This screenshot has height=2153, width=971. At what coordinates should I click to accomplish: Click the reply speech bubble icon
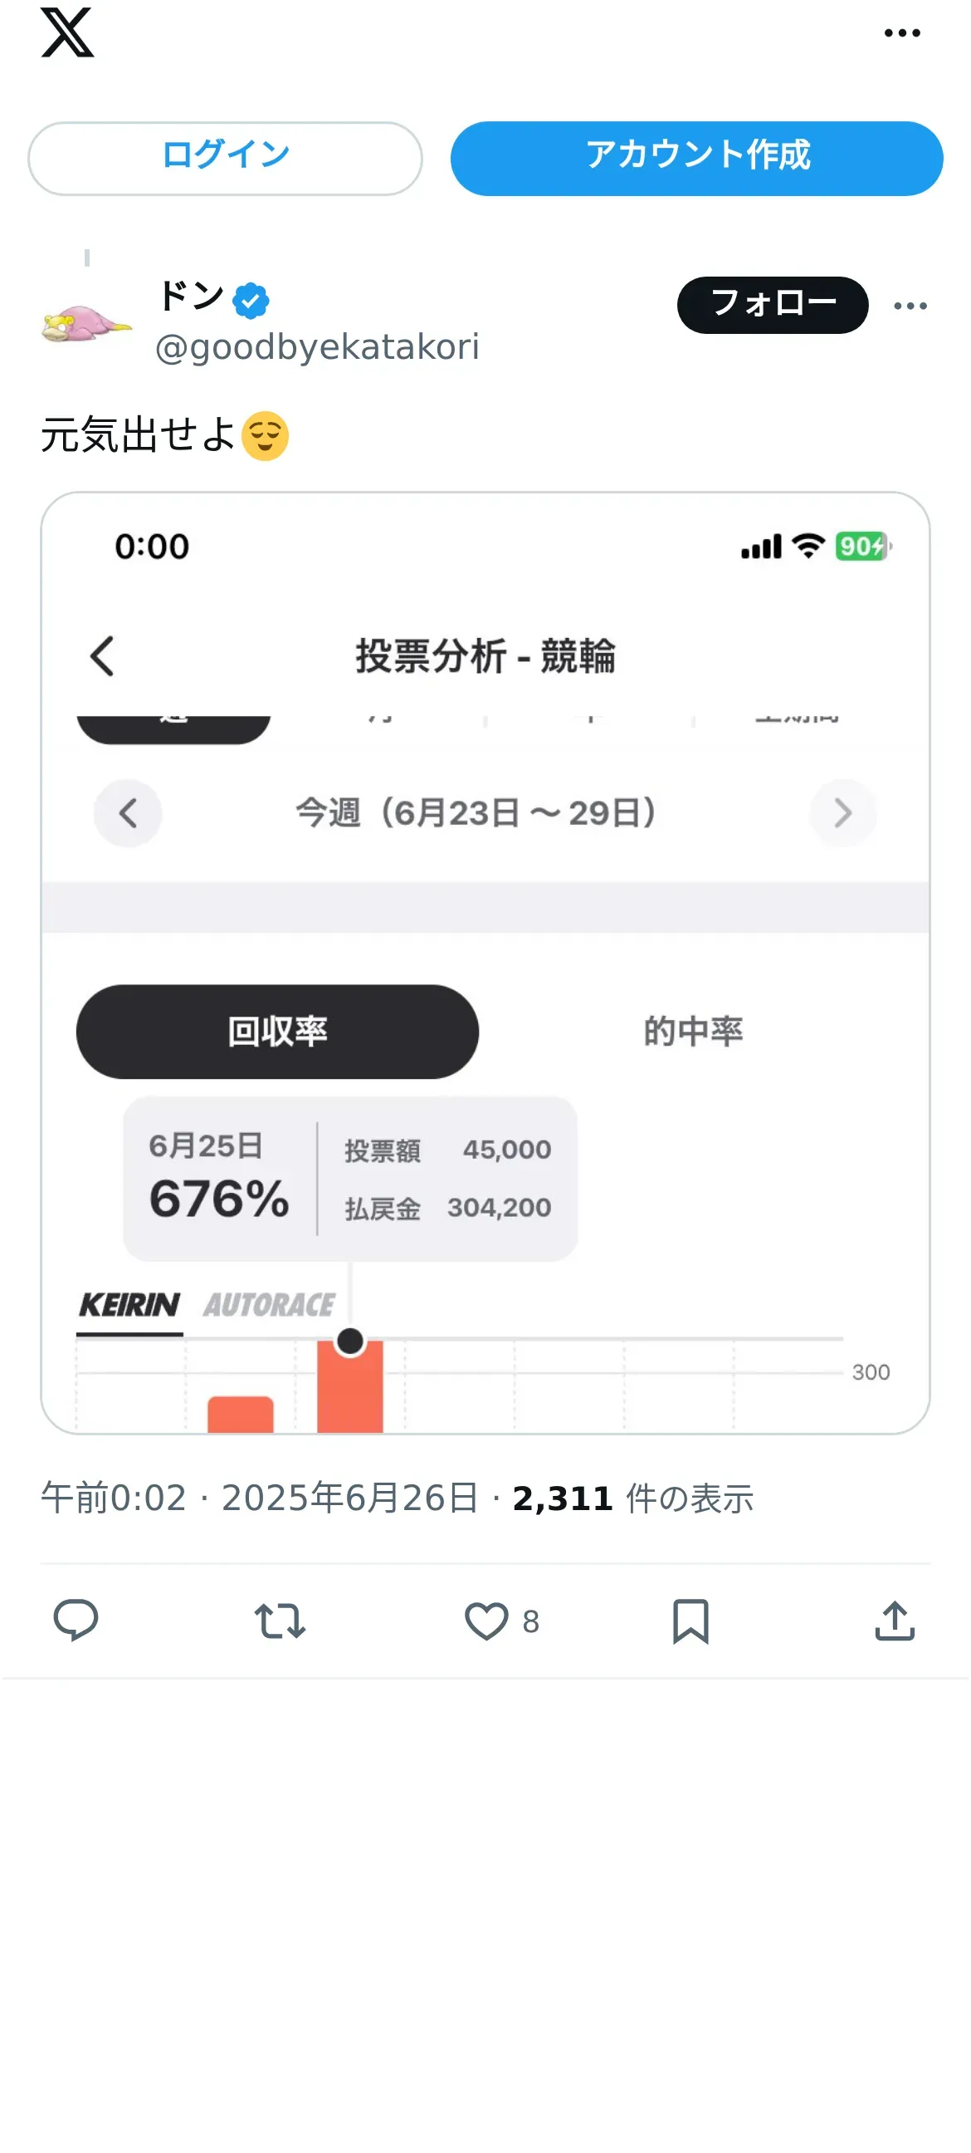76,1621
